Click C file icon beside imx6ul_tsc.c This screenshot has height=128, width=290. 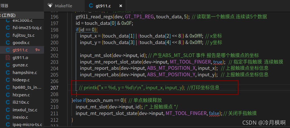point(8,110)
